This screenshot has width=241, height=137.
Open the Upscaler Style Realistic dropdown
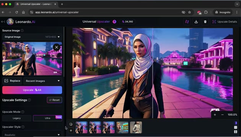point(32,134)
